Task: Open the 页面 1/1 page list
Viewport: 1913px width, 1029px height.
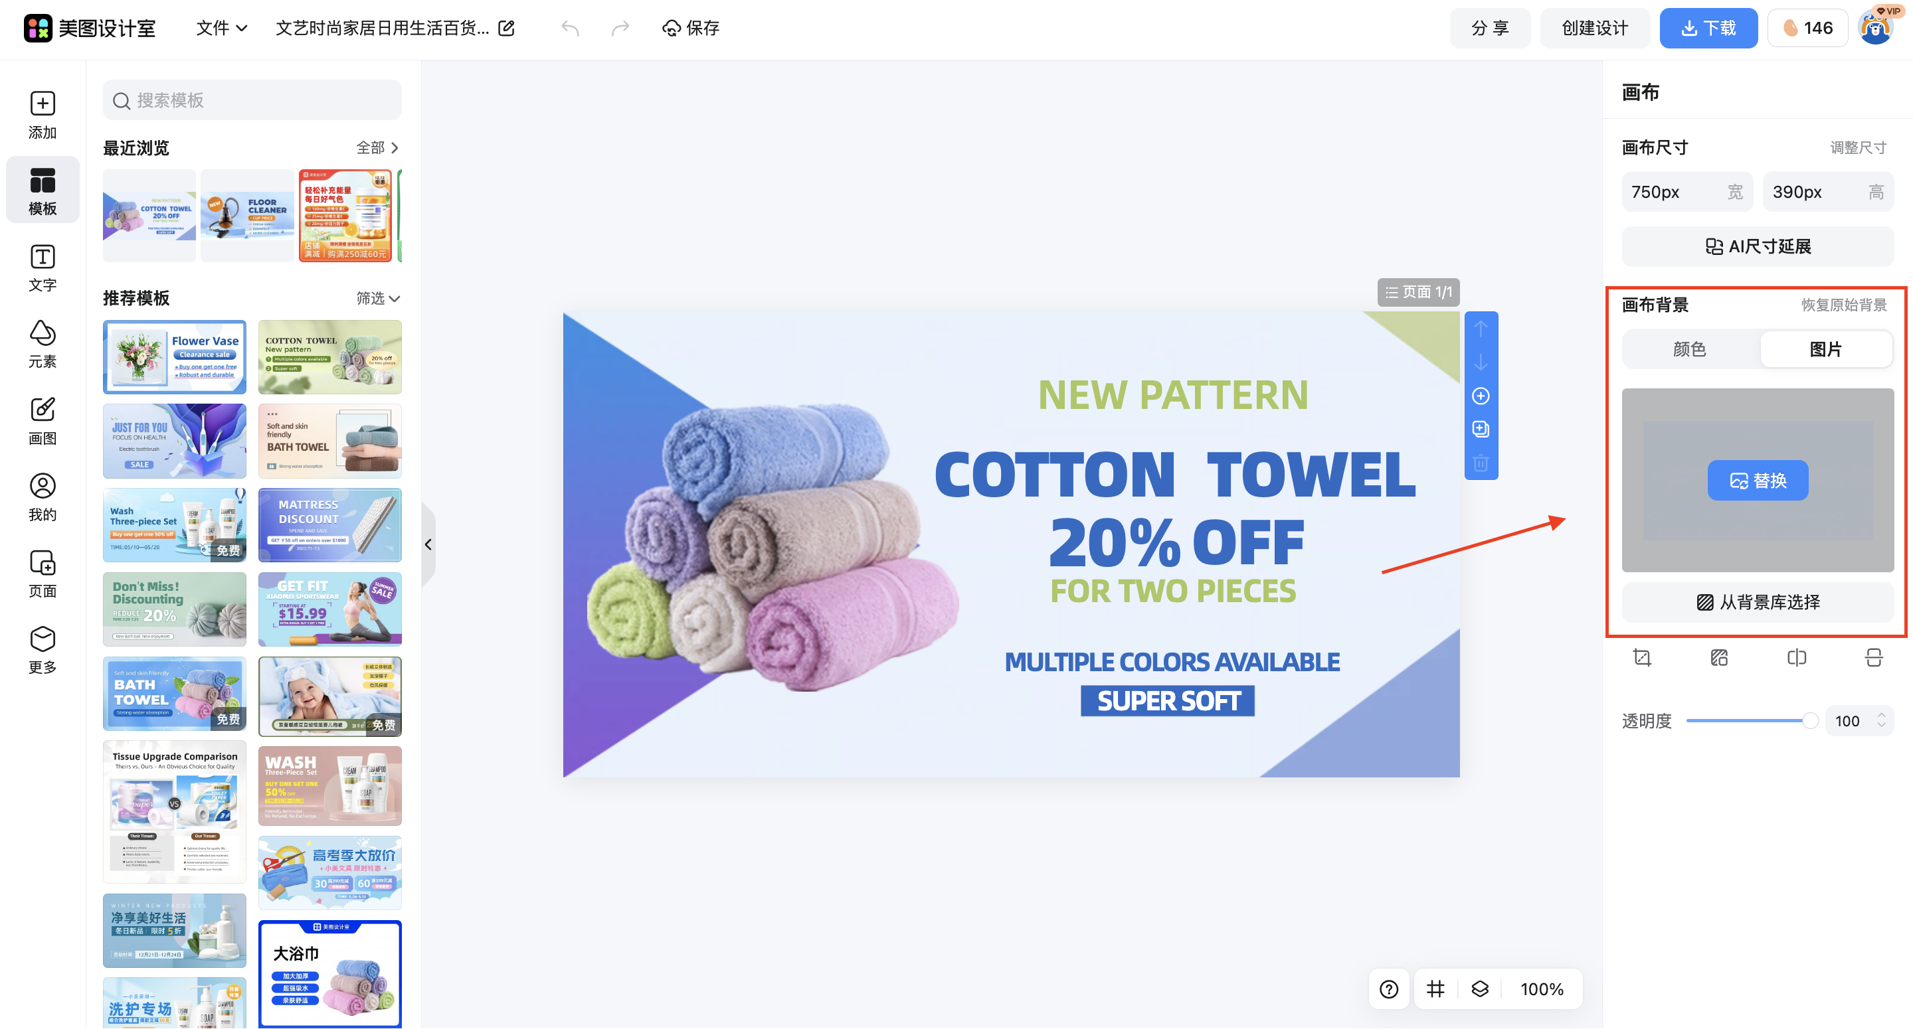Action: click(x=1418, y=292)
